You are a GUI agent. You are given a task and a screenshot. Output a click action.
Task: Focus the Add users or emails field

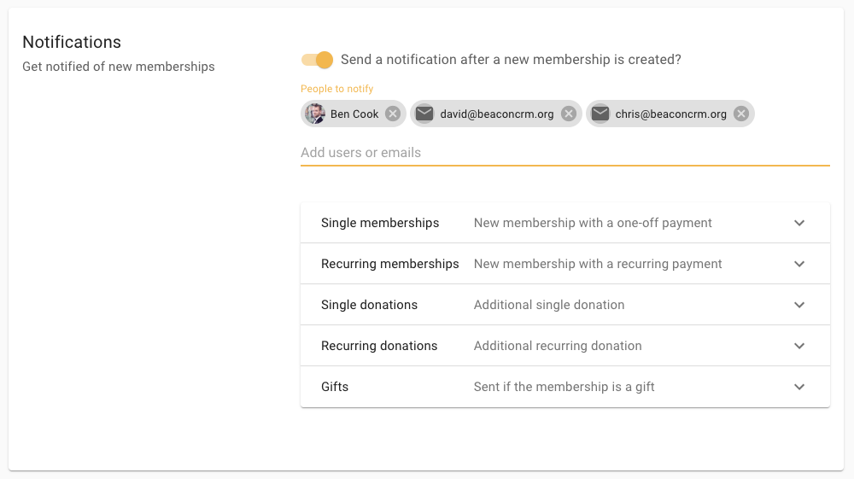click(x=564, y=153)
